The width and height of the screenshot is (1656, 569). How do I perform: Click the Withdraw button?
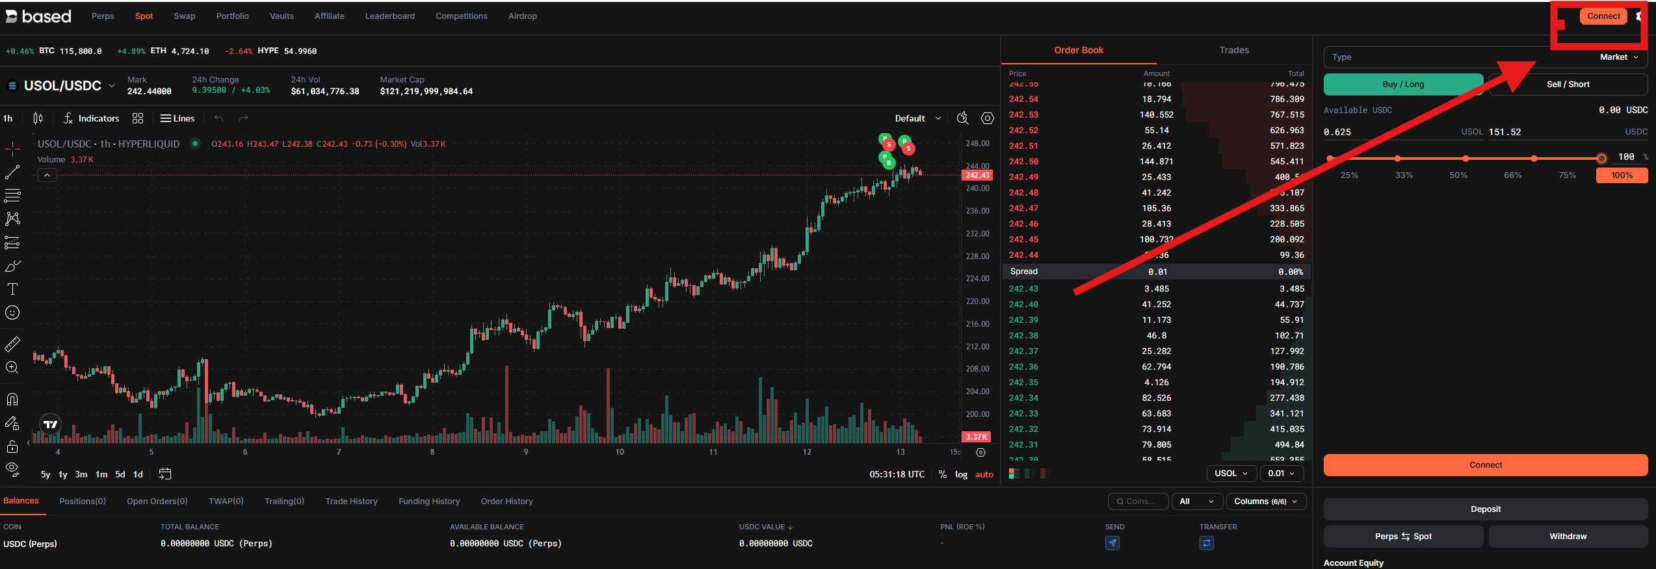tap(1568, 537)
